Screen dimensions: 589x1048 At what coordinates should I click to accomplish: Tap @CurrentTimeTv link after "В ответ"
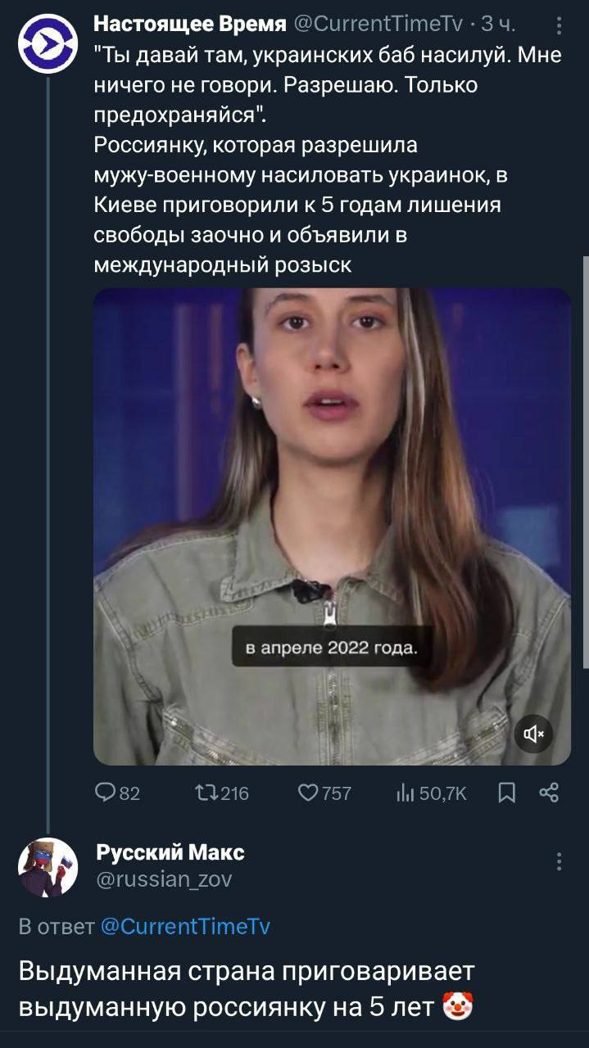(x=185, y=927)
